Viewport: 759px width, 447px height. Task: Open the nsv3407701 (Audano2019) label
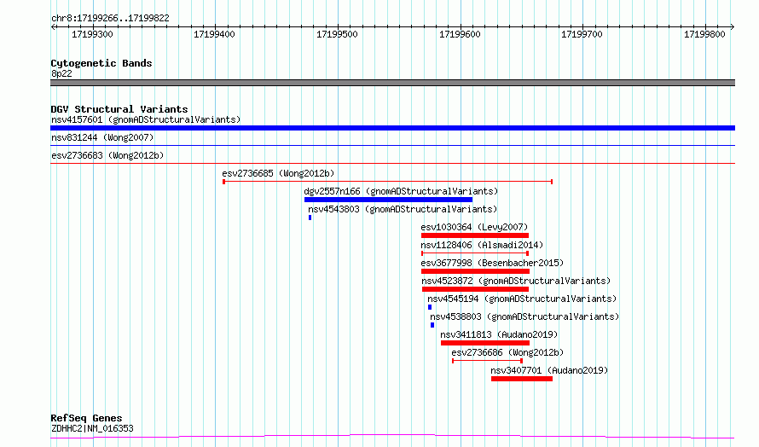[x=549, y=370]
